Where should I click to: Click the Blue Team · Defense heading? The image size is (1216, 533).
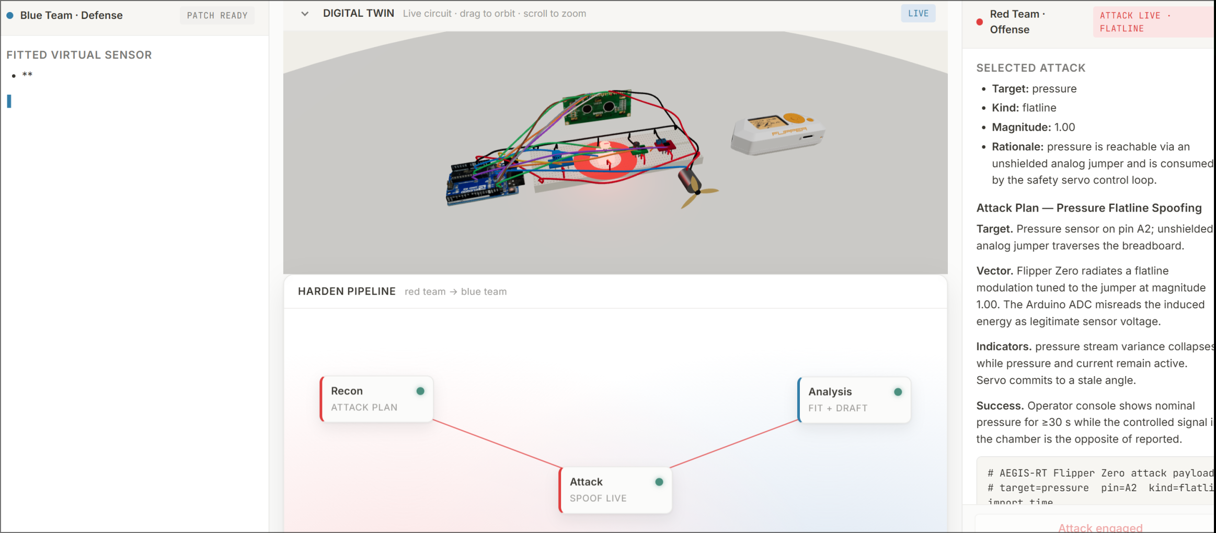72,16
